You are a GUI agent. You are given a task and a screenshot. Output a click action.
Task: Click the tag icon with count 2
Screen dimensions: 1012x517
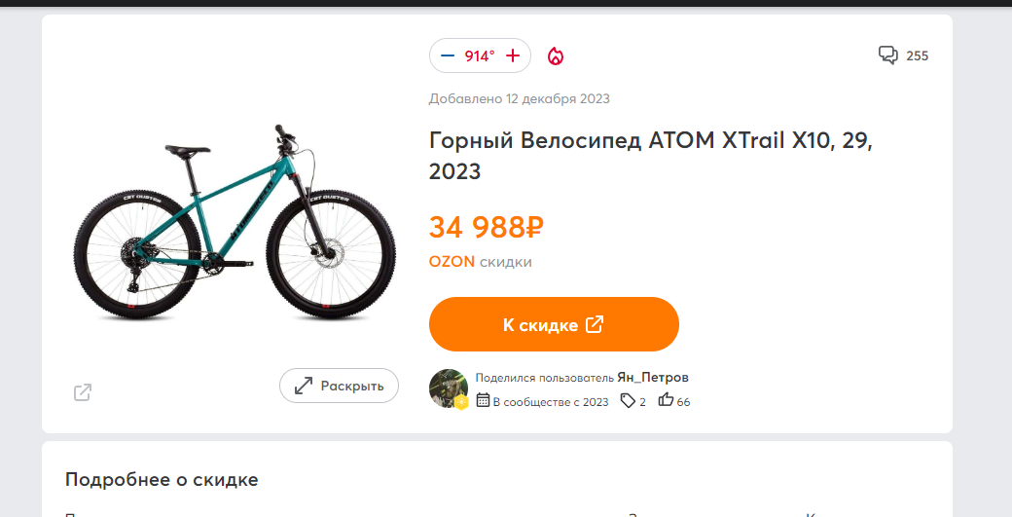click(x=628, y=400)
